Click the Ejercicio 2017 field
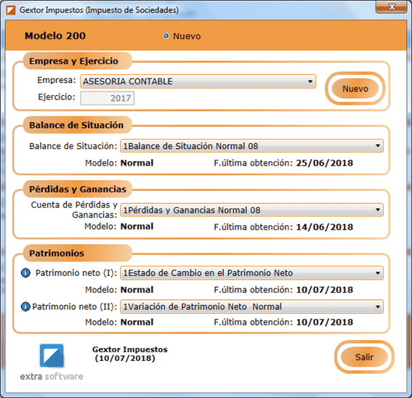Viewport: 412px width, 398px height. pyautogui.click(x=108, y=98)
